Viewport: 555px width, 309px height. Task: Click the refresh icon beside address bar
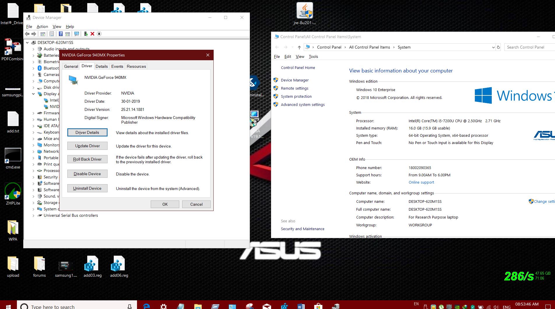coord(498,47)
